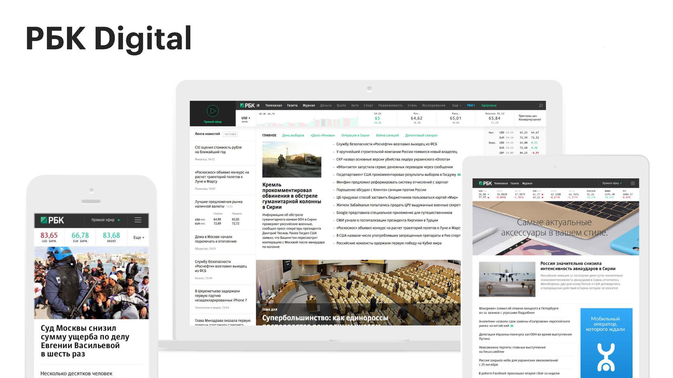Open Журнал in laptop navigation bar

point(309,106)
